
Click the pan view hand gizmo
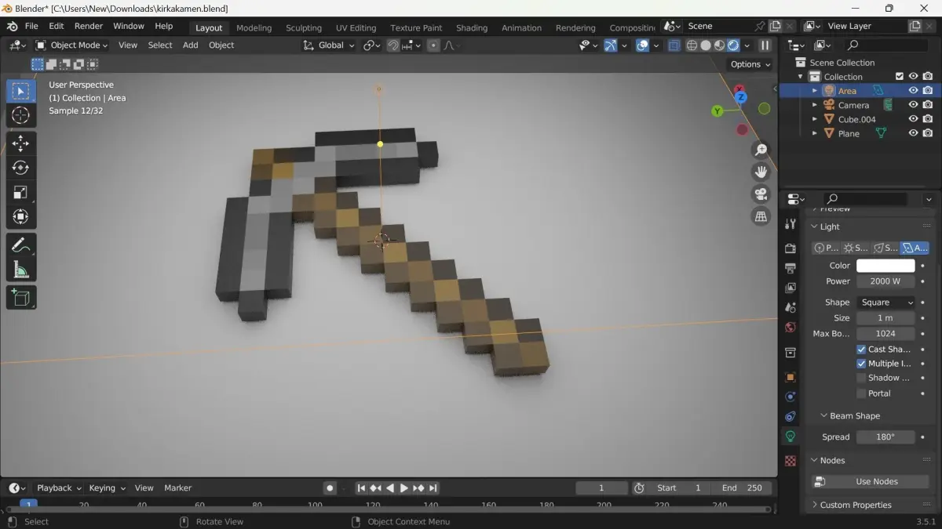click(x=761, y=172)
